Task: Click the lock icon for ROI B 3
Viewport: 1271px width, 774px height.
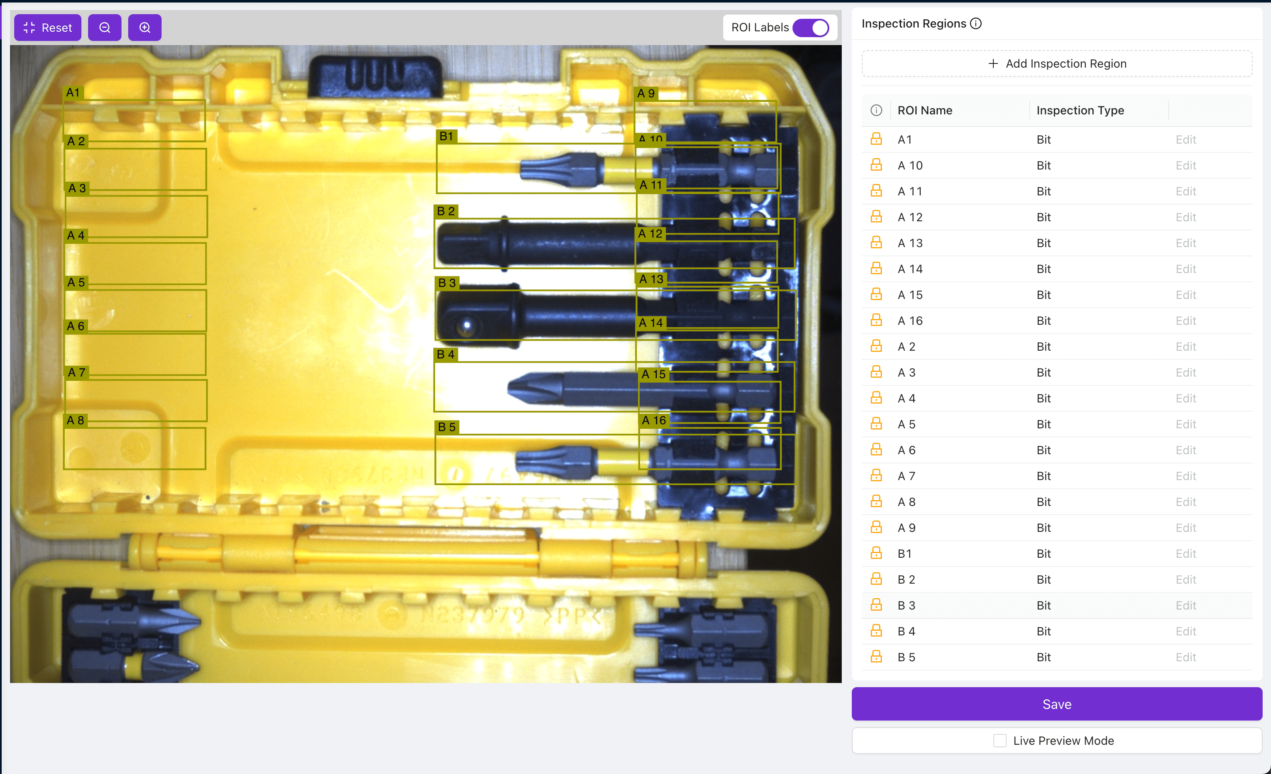Action: tap(876, 605)
